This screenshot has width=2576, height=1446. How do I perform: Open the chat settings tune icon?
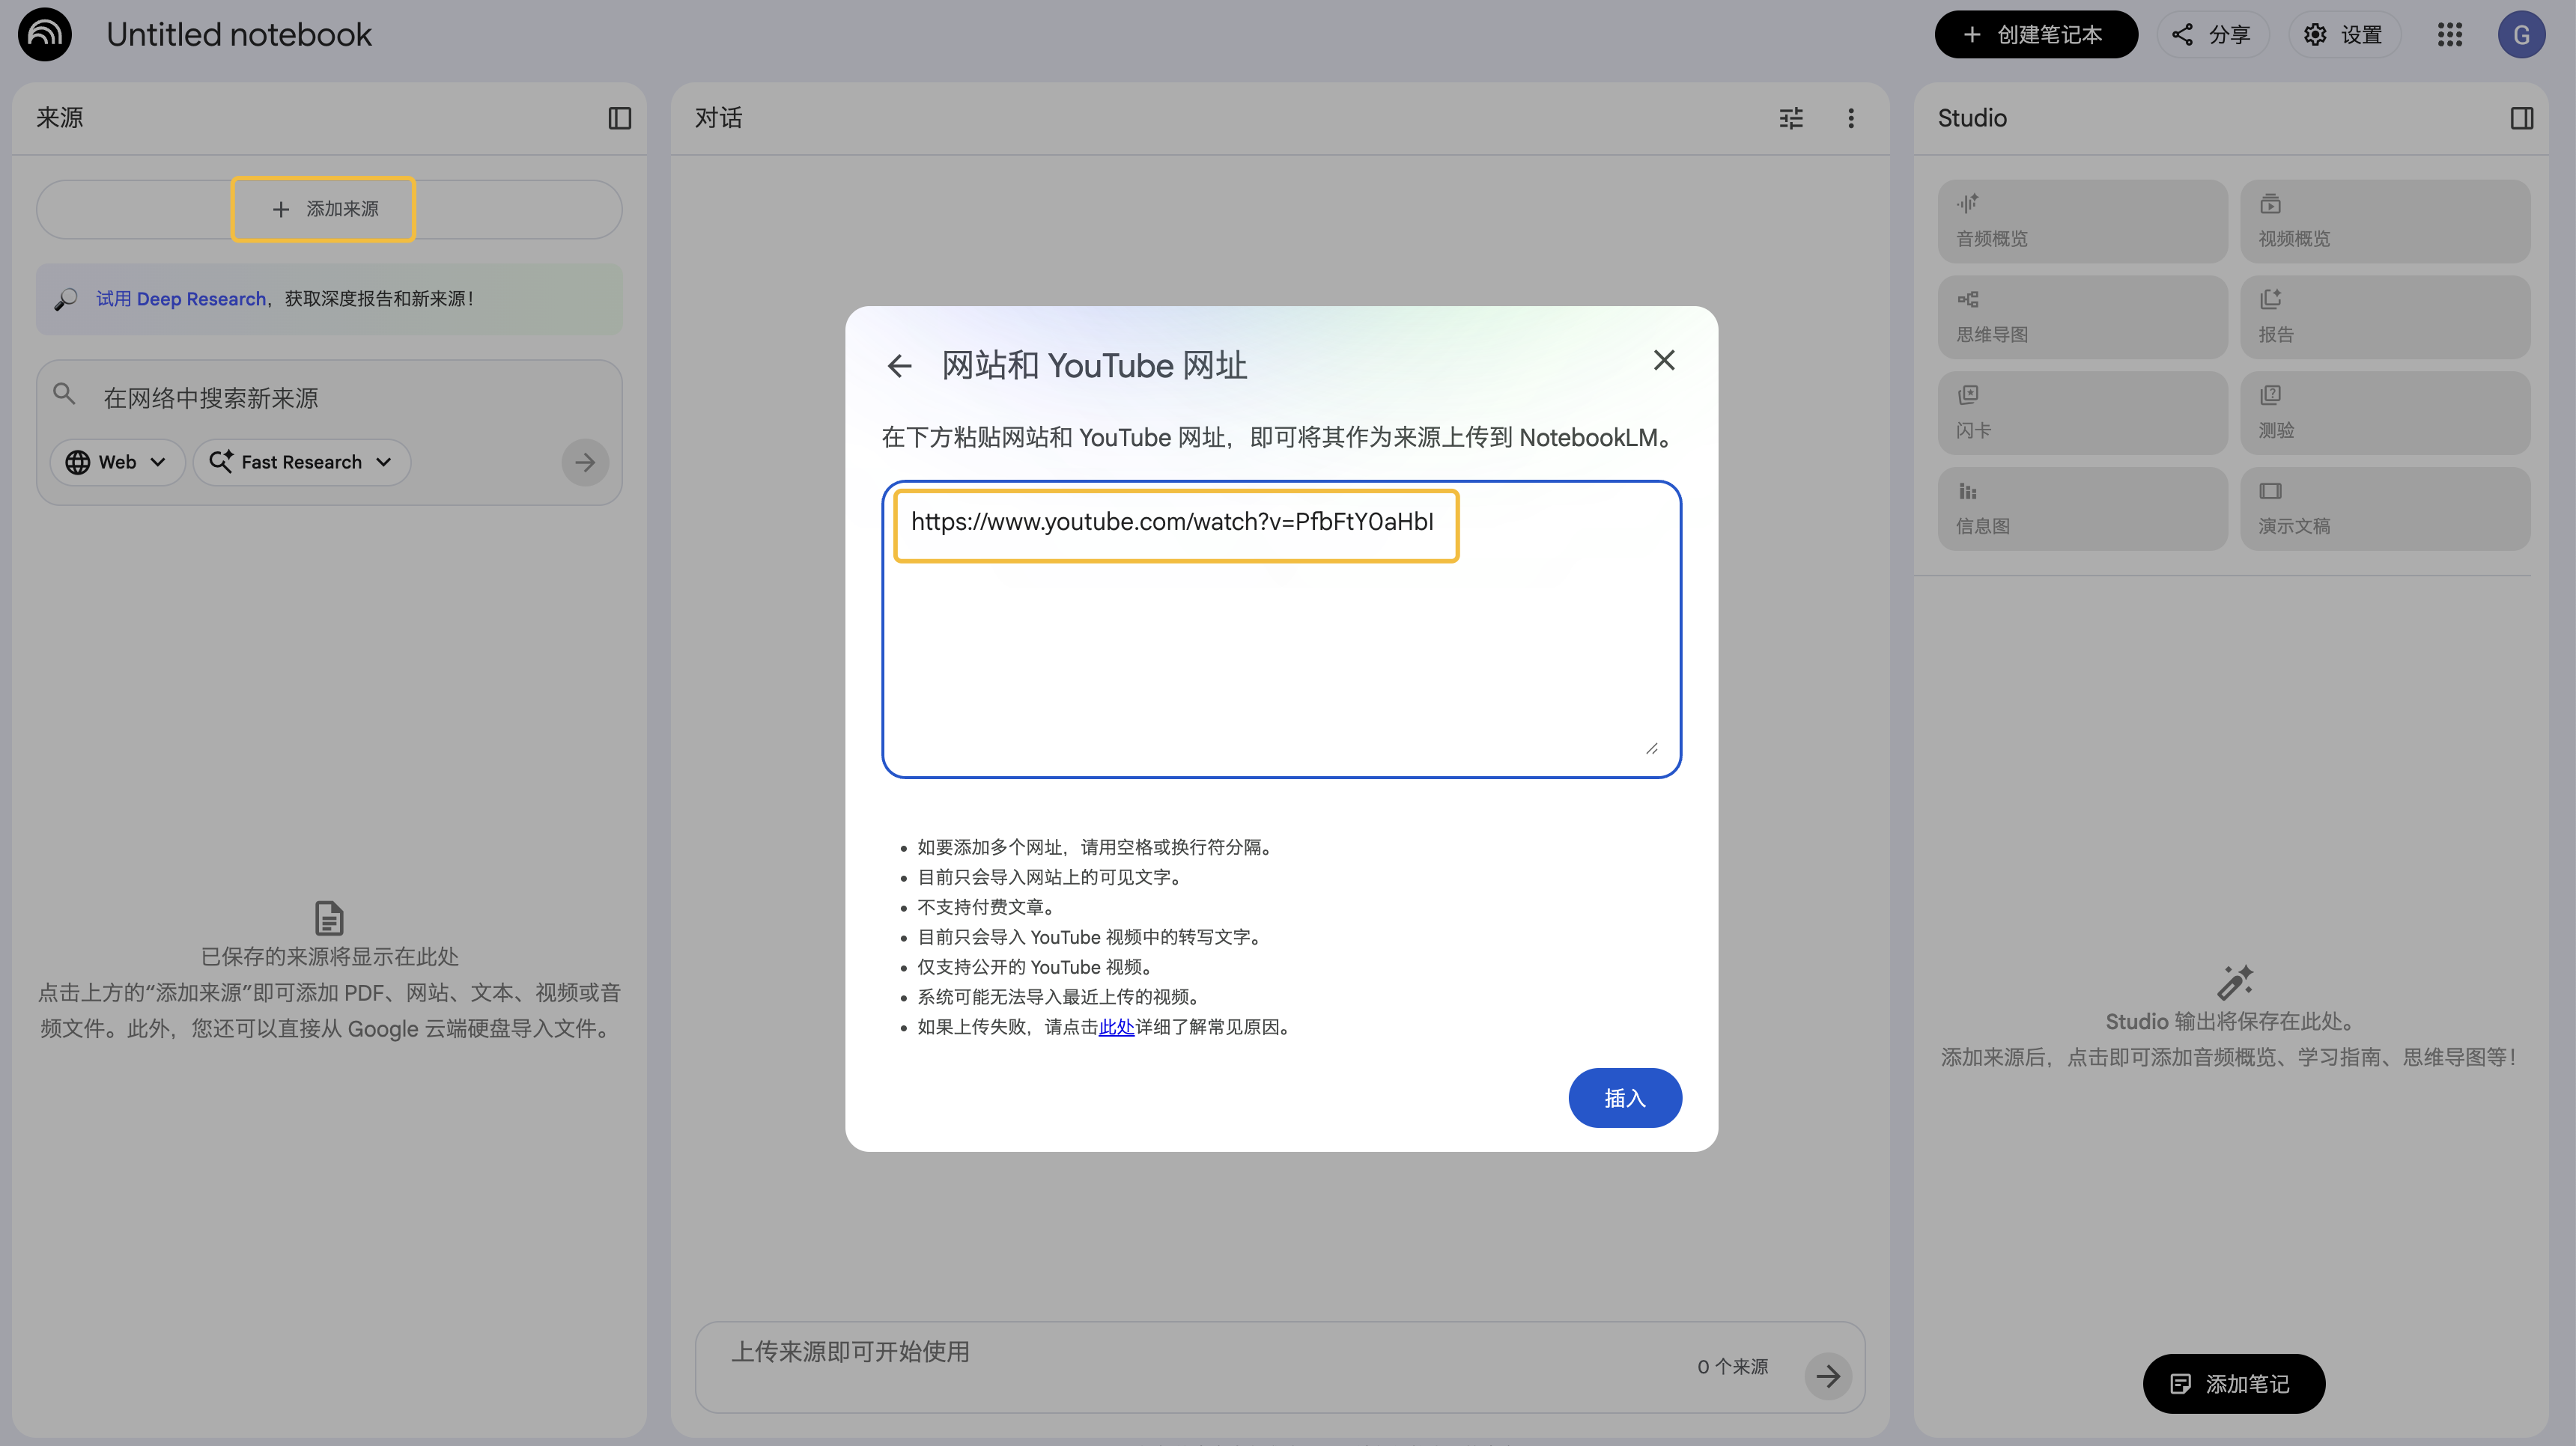click(1790, 118)
